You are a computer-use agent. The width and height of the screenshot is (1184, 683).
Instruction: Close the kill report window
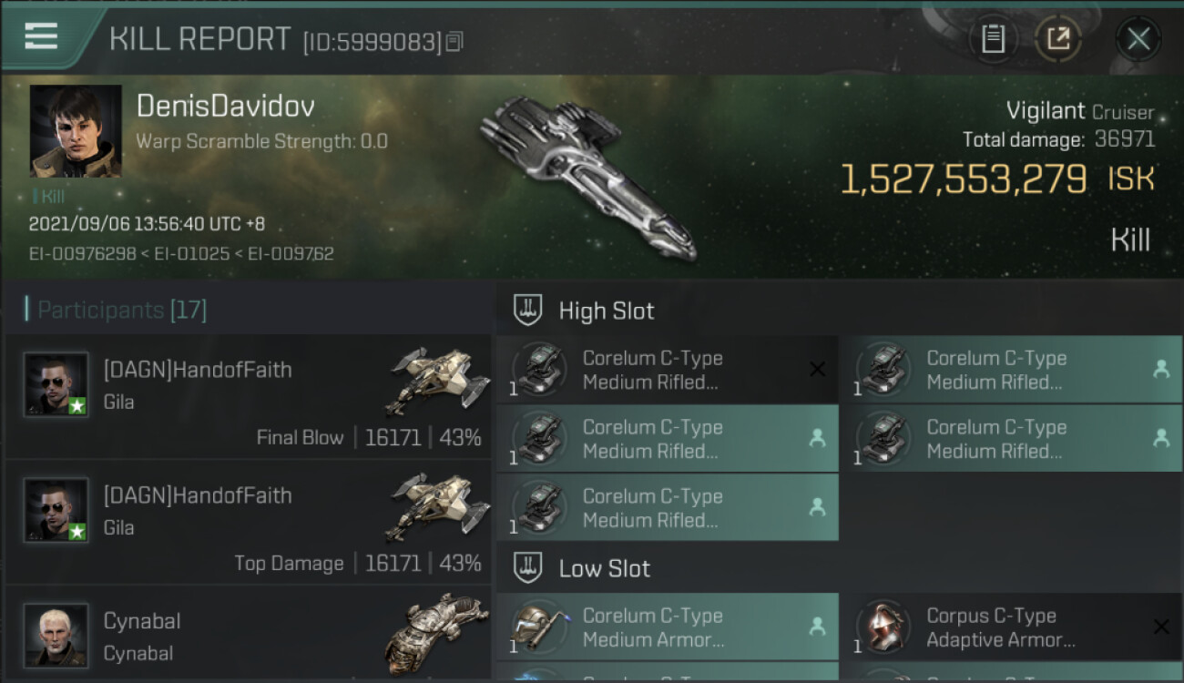click(x=1138, y=39)
